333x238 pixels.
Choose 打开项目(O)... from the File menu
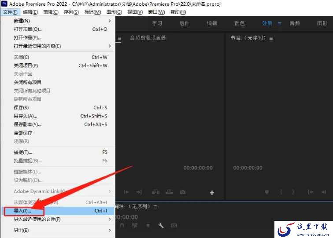coord(58,29)
